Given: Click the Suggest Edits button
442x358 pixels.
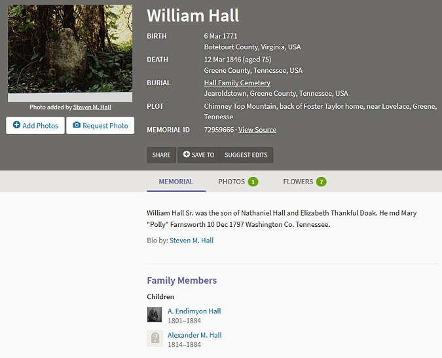Looking at the screenshot, I should click(246, 155).
